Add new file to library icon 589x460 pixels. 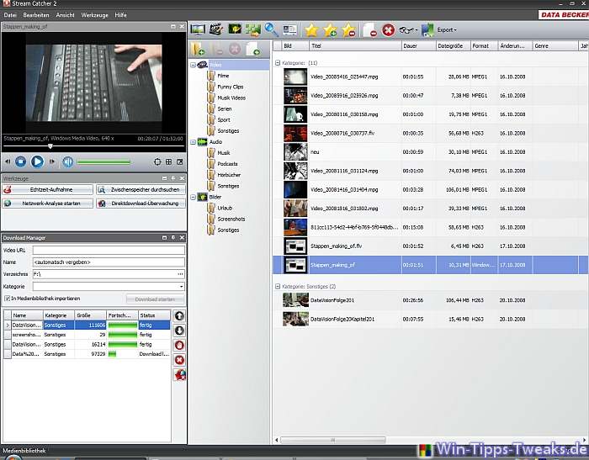click(253, 49)
